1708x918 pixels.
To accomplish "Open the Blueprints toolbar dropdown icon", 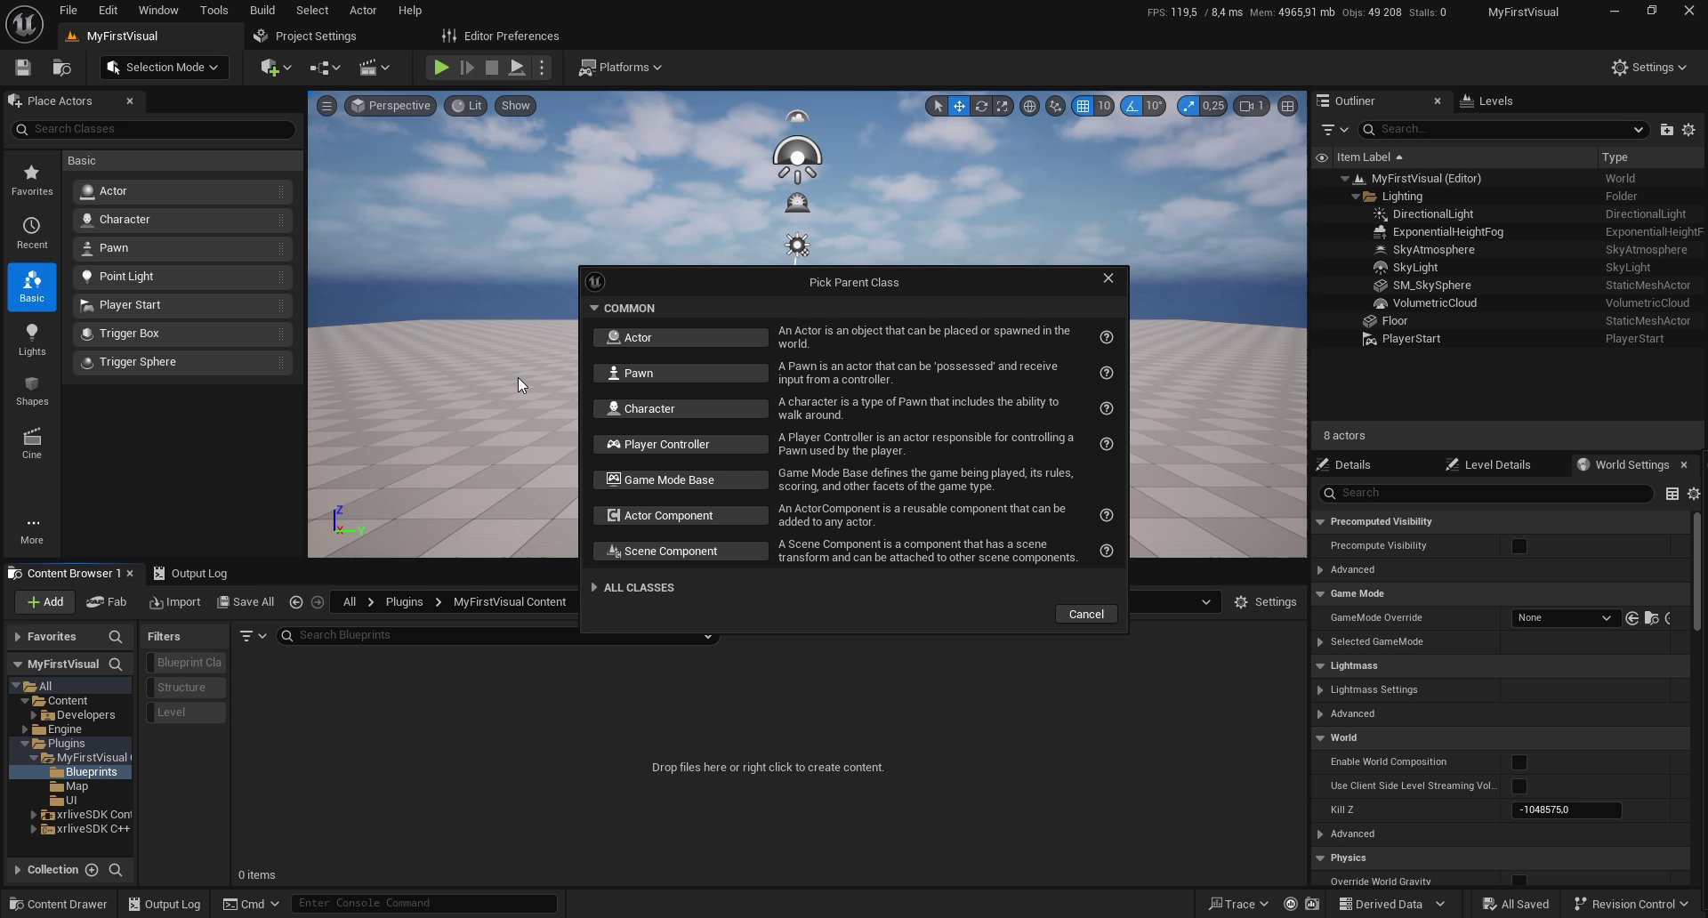I will (x=325, y=68).
